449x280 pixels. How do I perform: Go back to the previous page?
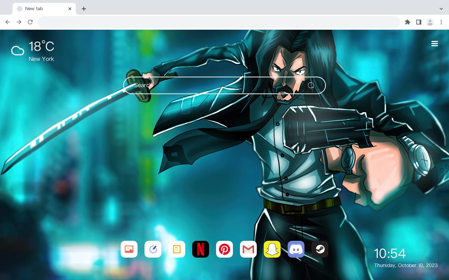point(8,22)
